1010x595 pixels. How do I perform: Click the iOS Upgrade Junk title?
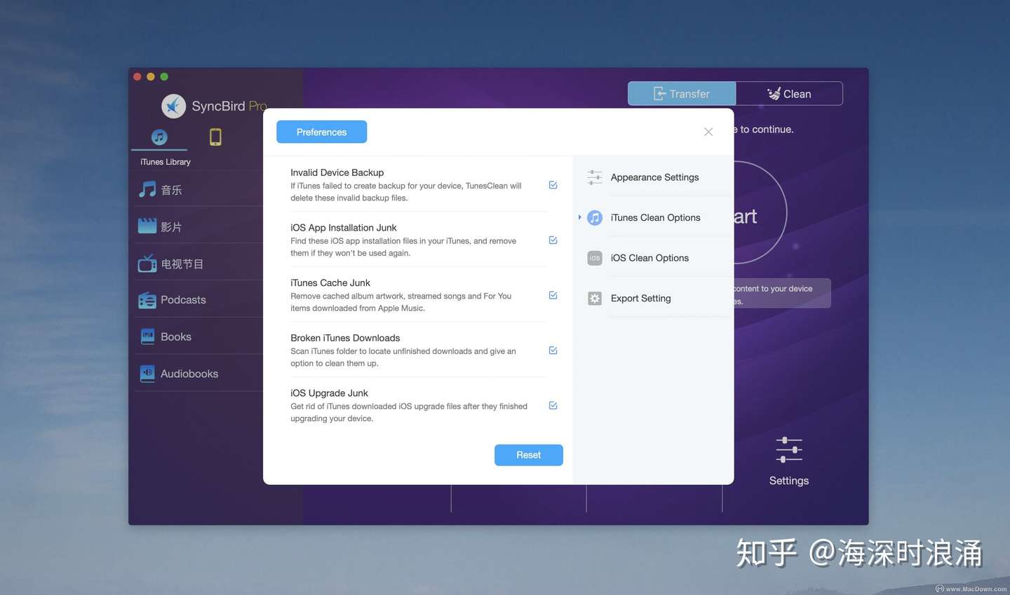click(x=329, y=393)
